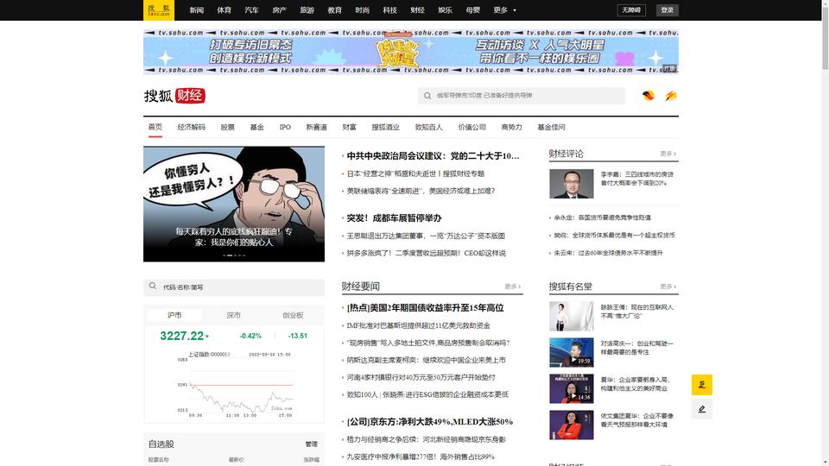829x466 pixels.
Task: Open headline about 中共中央政治局会议建议
Action: coord(433,156)
